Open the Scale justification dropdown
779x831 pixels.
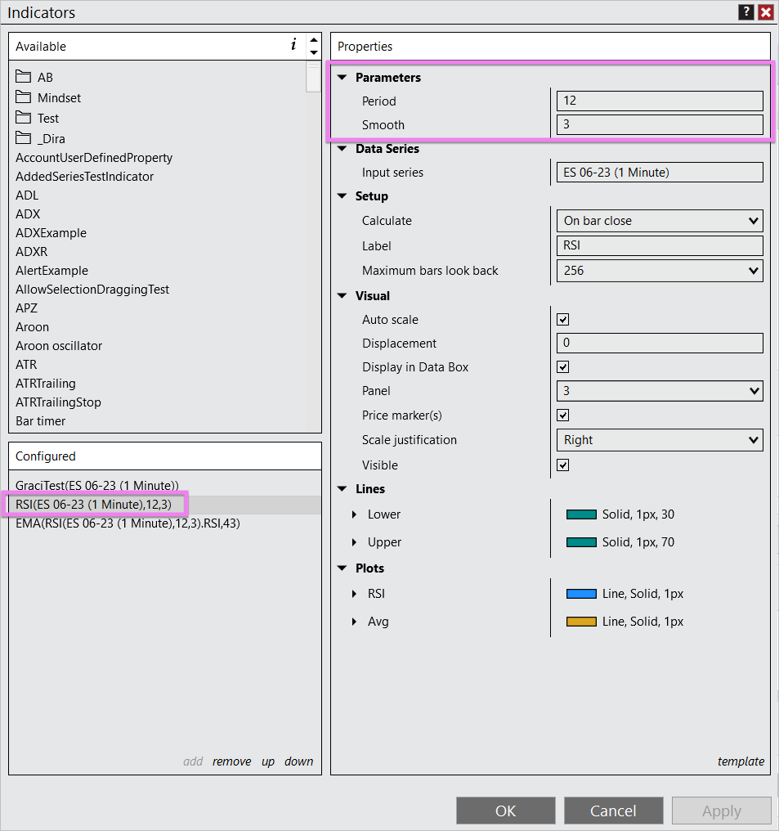tap(660, 440)
